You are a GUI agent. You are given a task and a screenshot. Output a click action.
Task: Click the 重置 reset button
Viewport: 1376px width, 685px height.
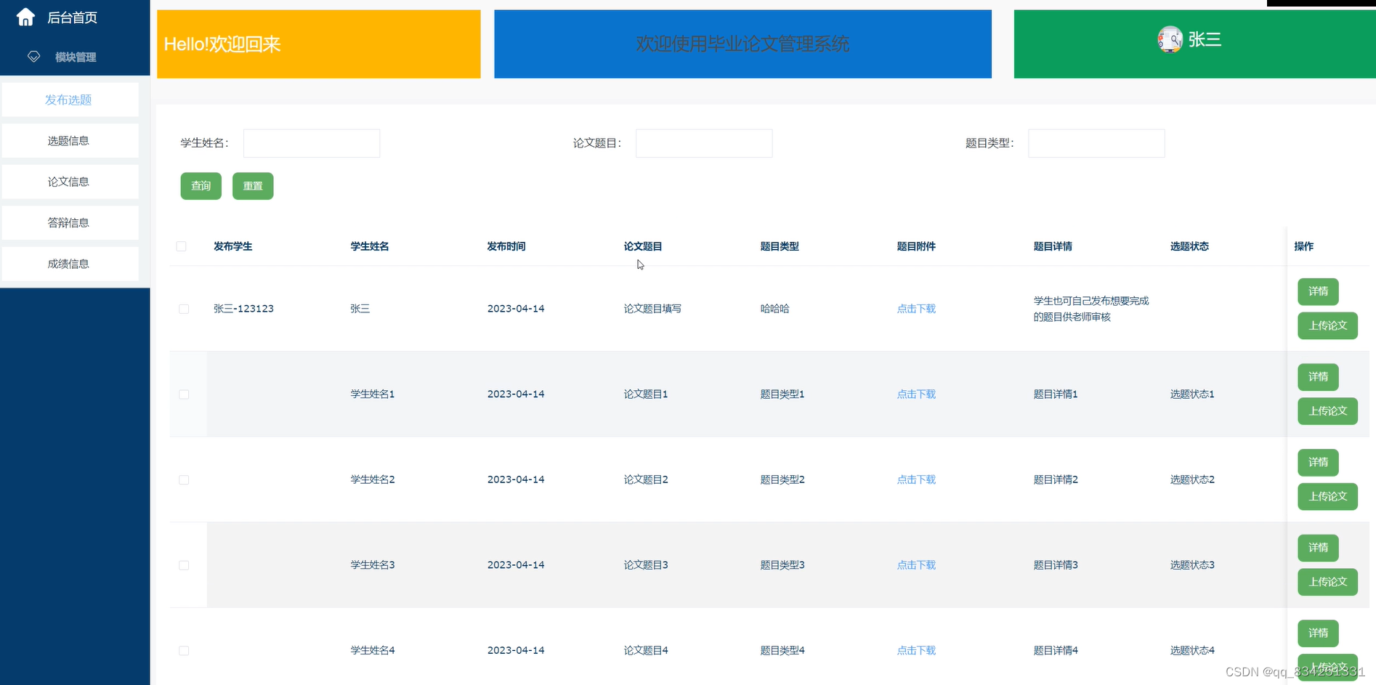tap(253, 186)
